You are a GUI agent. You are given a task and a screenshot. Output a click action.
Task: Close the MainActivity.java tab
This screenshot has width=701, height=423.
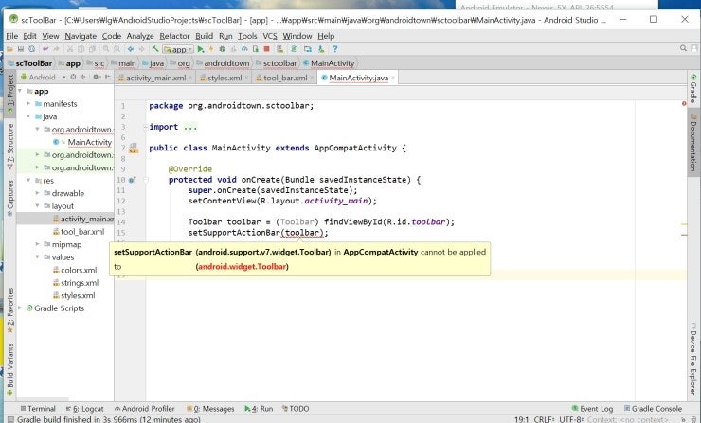(393, 78)
